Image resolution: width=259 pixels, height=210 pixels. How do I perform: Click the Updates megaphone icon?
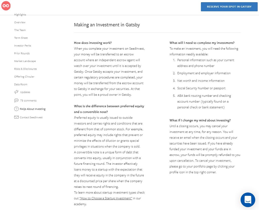[x=16, y=92]
